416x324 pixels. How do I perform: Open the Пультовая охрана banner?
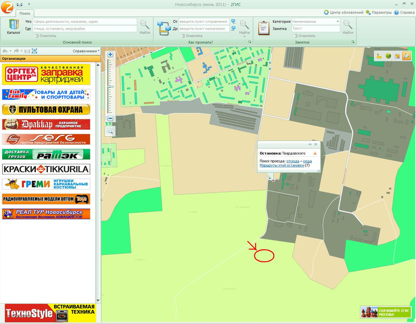pos(46,110)
